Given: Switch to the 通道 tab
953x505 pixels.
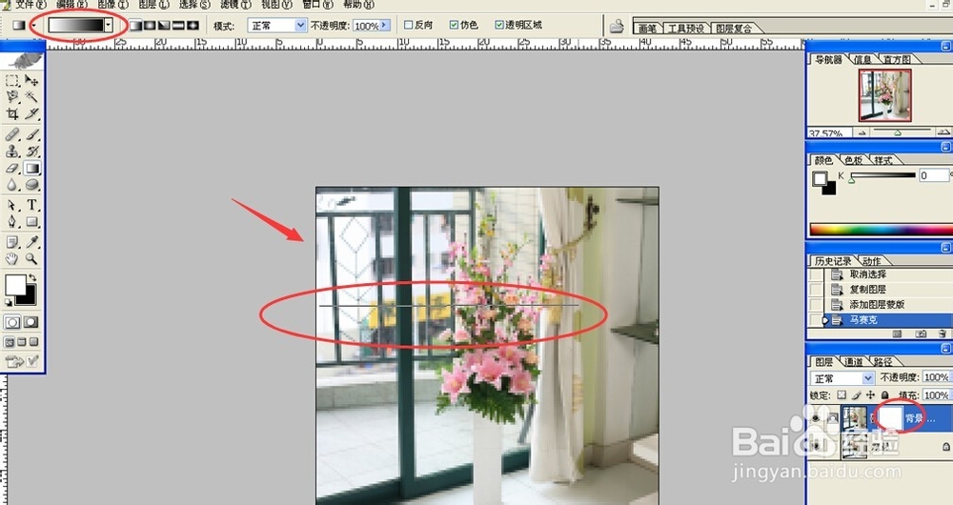Looking at the screenshot, I should (x=853, y=361).
